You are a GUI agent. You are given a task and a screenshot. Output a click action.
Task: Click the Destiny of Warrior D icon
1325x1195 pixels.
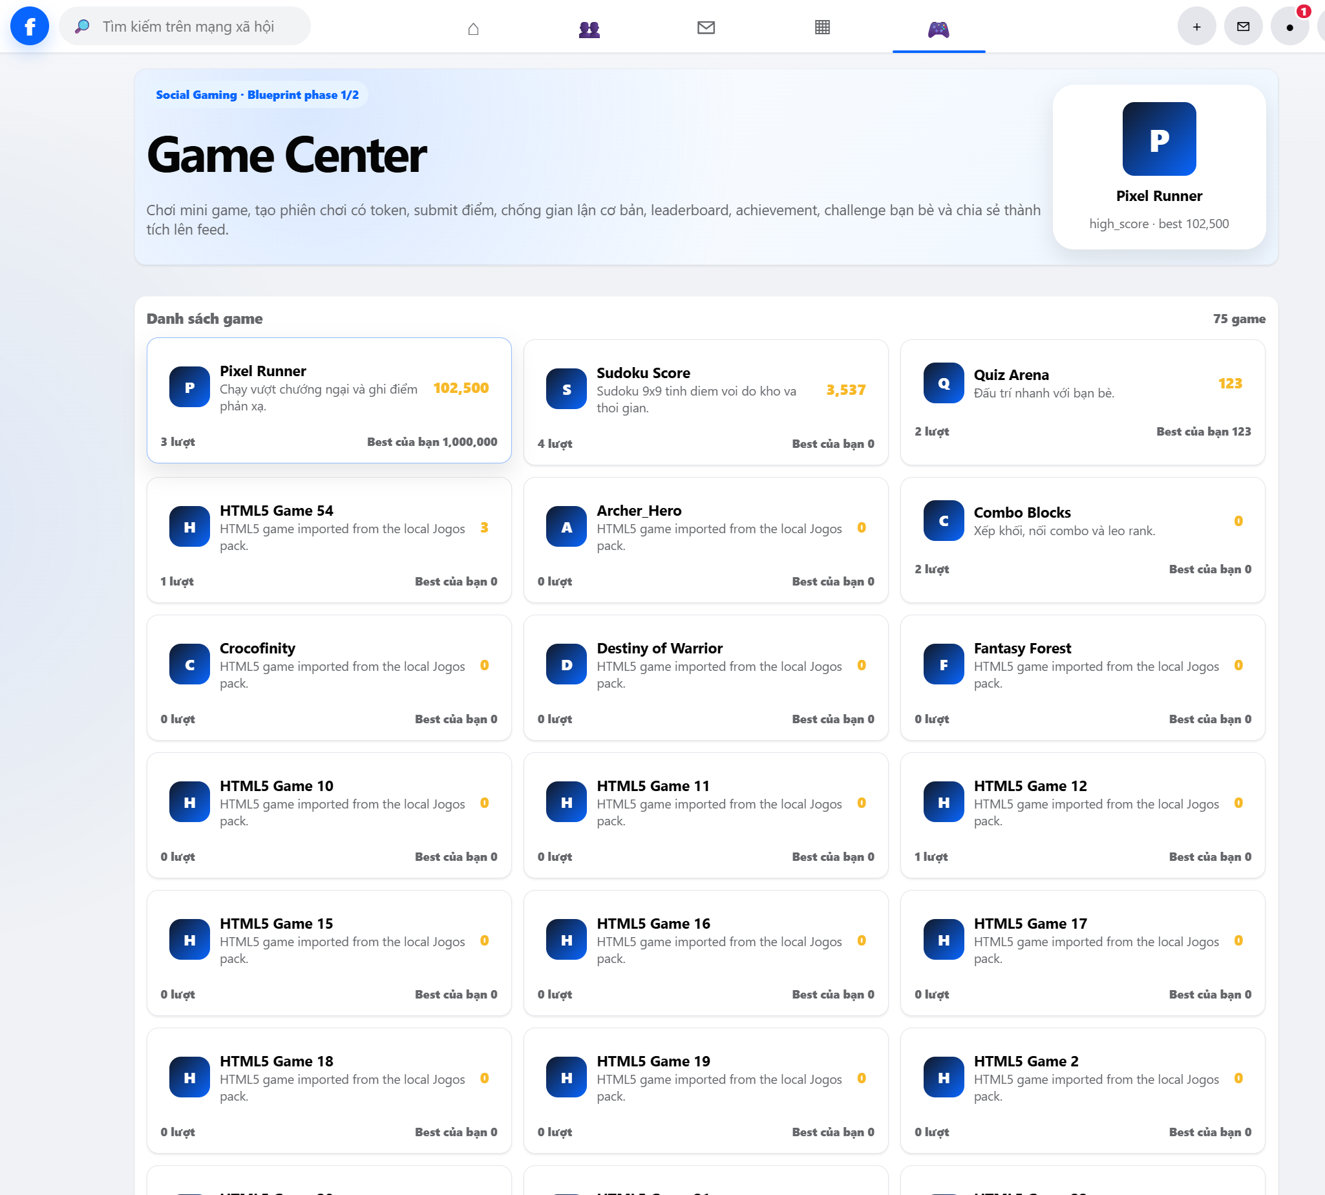566,664
